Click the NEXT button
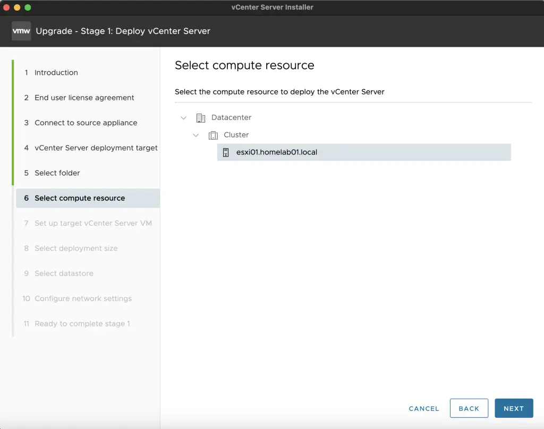This screenshot has width=544, height=429. pos(514,408)
